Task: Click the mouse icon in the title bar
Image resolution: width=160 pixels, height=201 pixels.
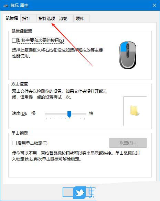Action: click(x=6, y=6)
